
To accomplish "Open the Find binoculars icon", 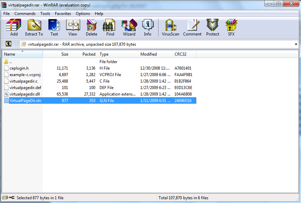I will 110,27.
